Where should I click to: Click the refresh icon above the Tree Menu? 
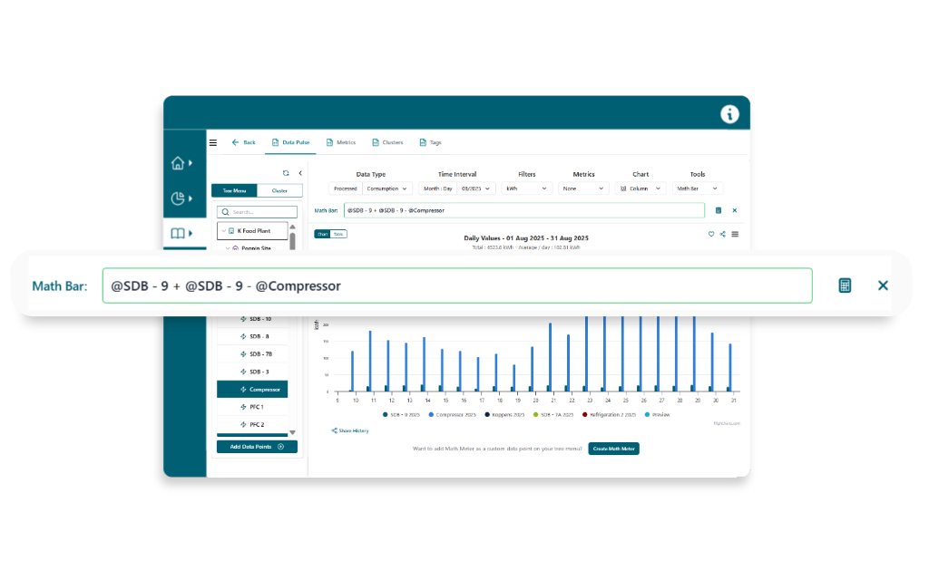pos(286,173)
